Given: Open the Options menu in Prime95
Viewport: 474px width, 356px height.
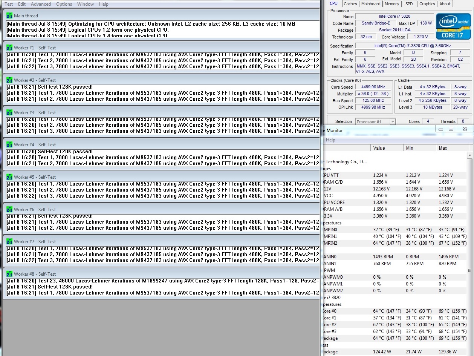Looking at the screenshot, I should tap(64, 4).
